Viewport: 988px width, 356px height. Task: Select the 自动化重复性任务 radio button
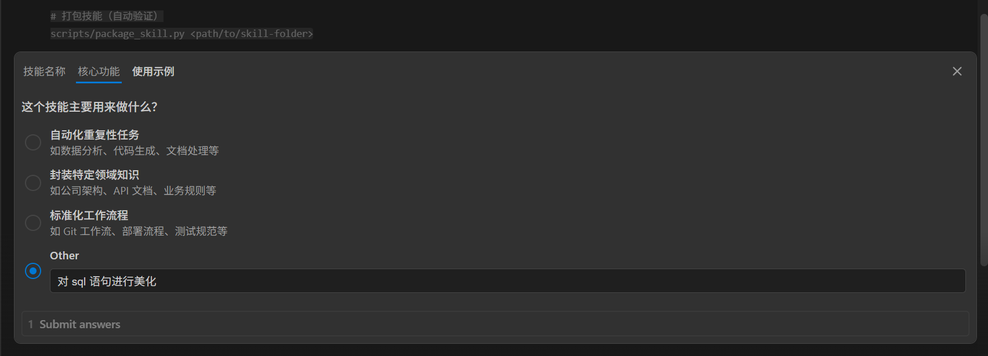pos(33,142)
